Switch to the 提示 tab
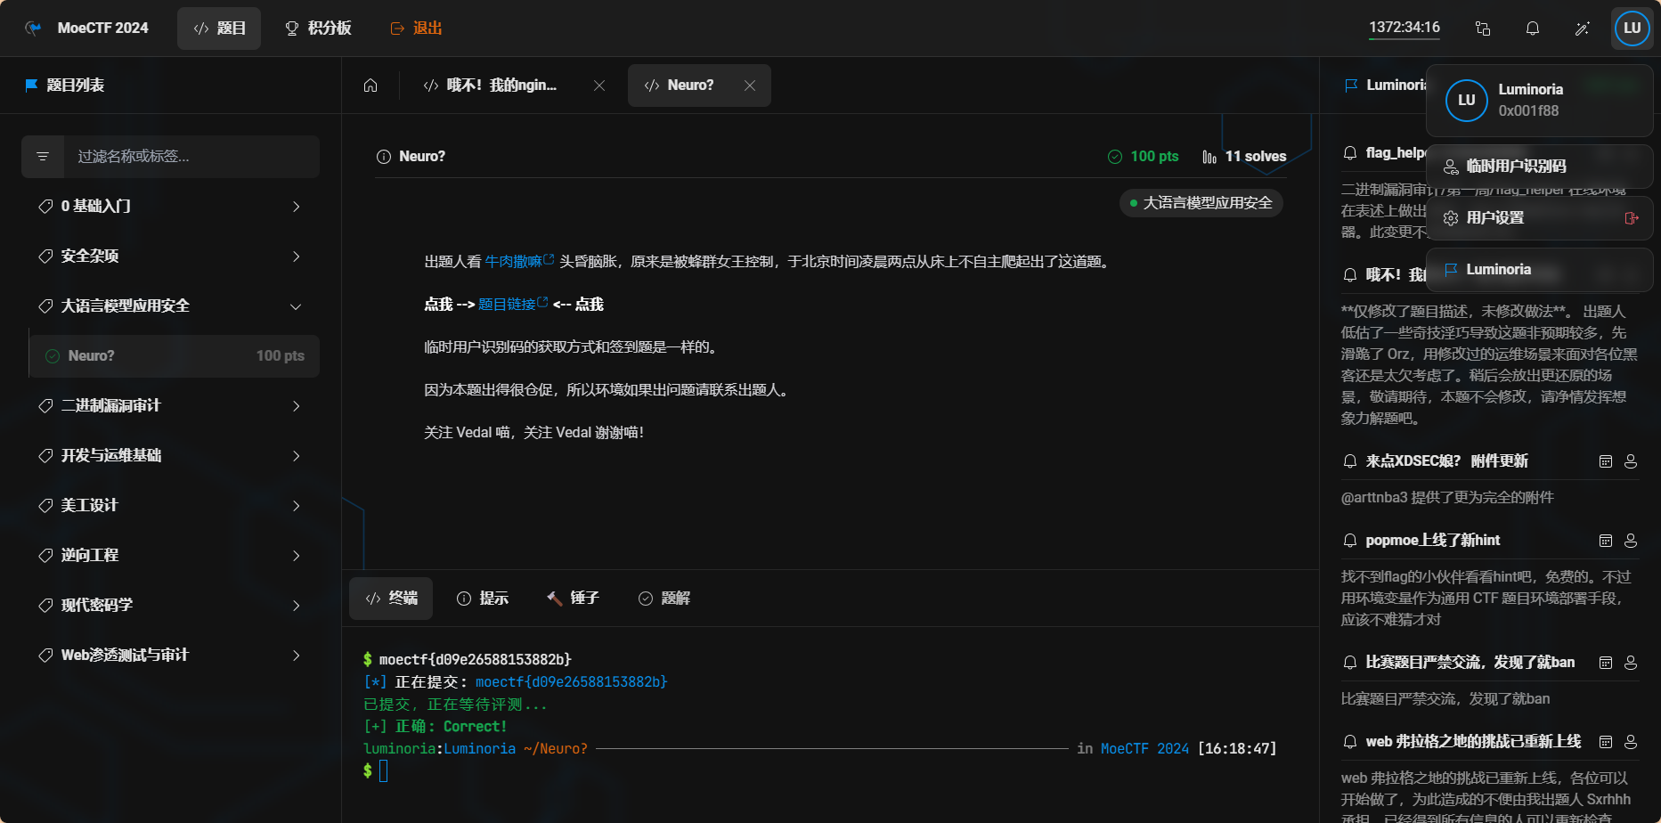 (483, 599)
